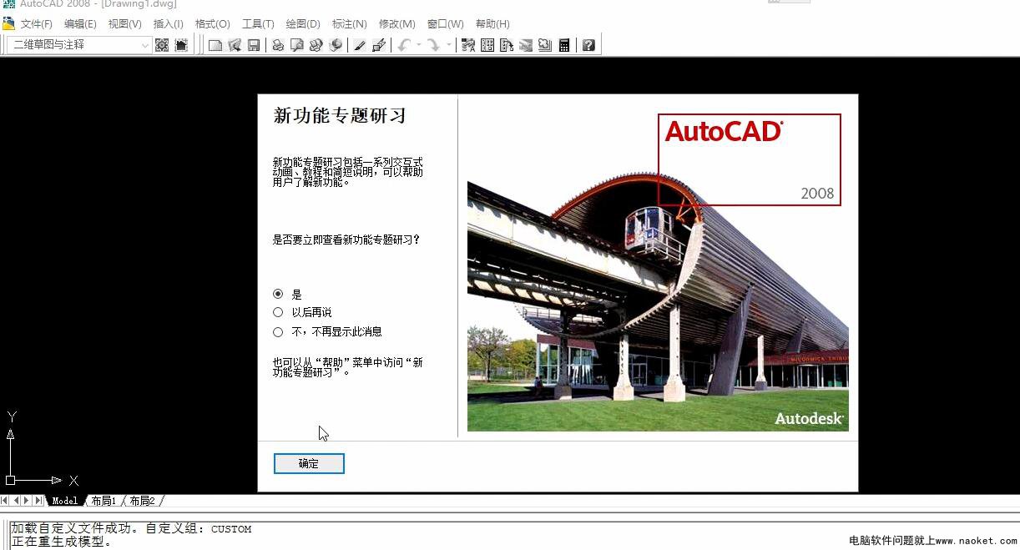The height and width of the screenshot is (550, 1020).
Task: Click the Redo arrow icon
Action: [x=434, y=45]
